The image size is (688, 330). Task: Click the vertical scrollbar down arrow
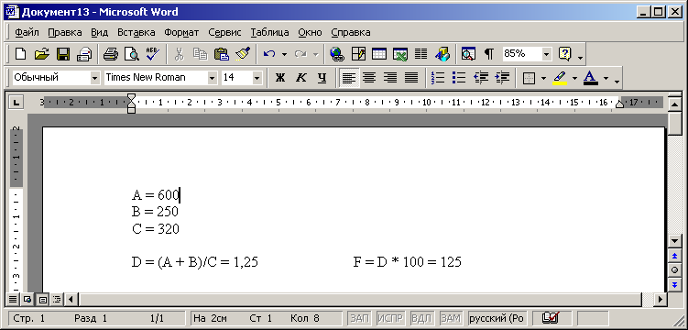(674, 240)
